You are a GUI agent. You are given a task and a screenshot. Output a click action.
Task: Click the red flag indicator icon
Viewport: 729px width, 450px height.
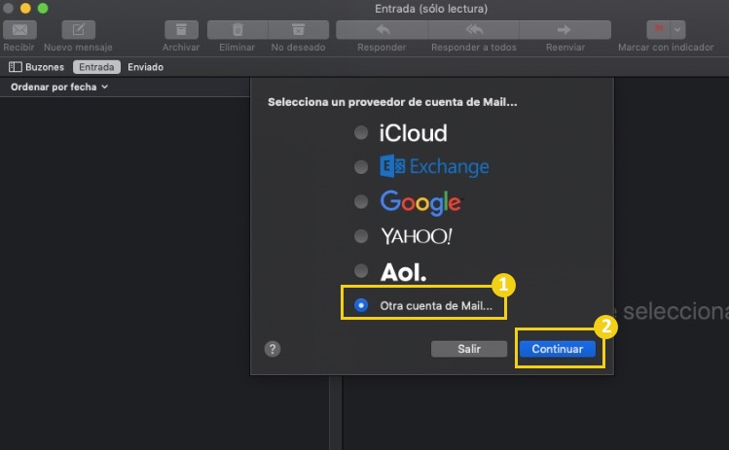tap(658, 30)
